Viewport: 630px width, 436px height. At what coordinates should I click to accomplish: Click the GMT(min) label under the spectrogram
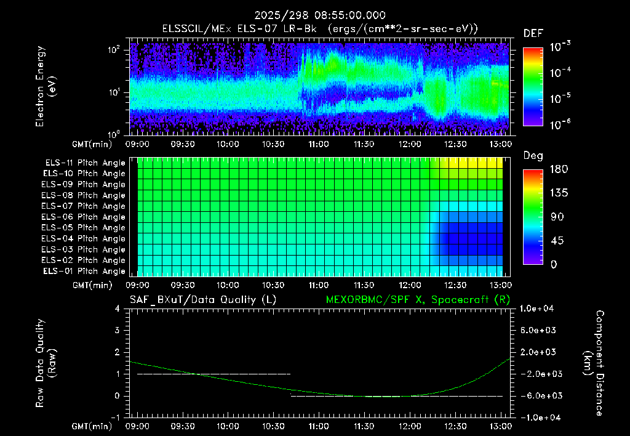point(92,144)
